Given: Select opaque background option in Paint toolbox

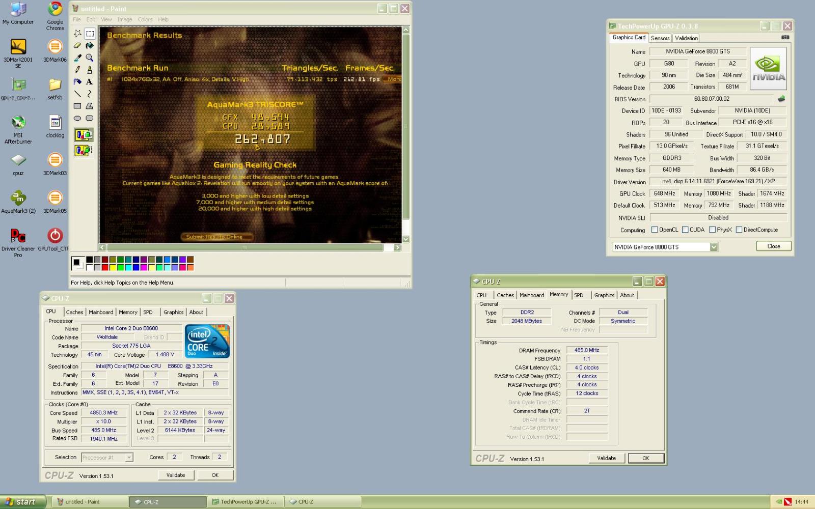Looking at the screenshot, I should [84, 135].
